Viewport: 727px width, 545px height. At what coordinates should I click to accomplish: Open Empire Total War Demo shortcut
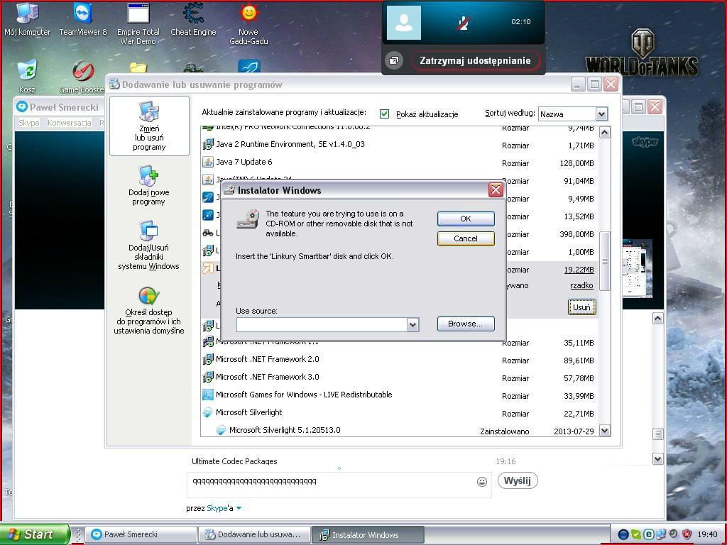click(x=138, y=23)
